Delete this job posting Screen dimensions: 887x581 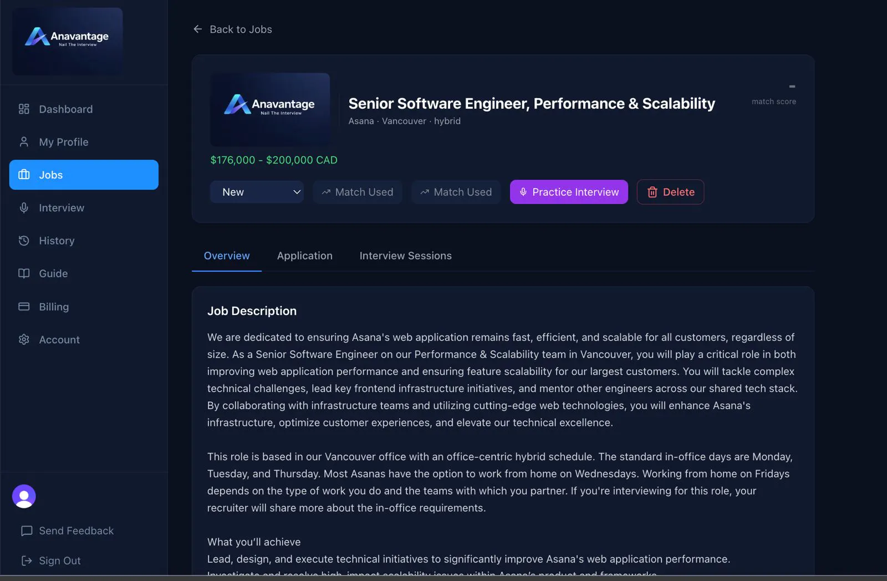pyautogui.click(x=671, y=192)
